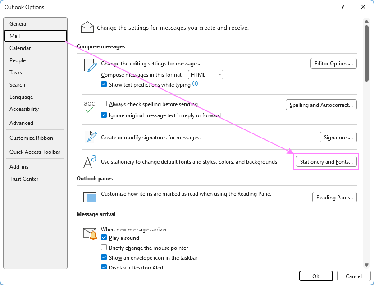This screenshot has height=285, width=374.
Task: Click the signature page-and-pen icon
Action: (x=91, y=137)
